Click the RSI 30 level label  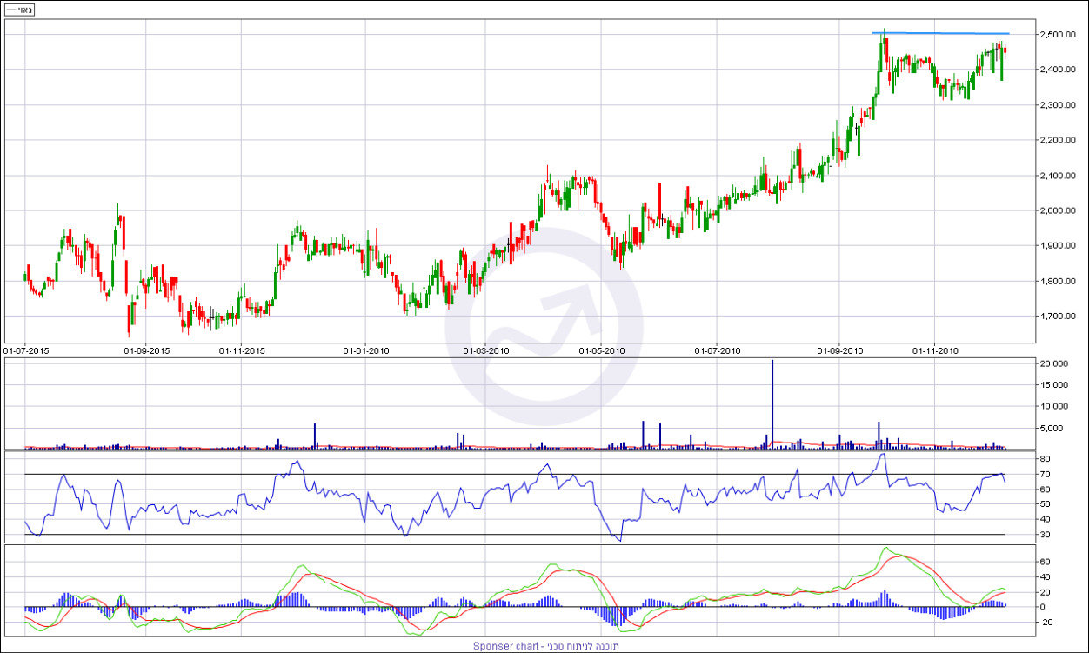click(1046, 535)
